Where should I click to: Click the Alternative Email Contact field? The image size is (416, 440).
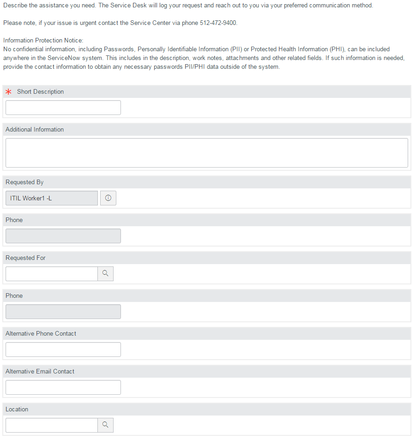[63, 387]
